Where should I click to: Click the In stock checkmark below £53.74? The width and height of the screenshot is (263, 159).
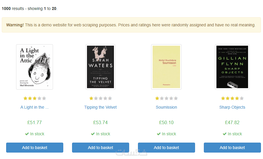click(x=93, y=134)
